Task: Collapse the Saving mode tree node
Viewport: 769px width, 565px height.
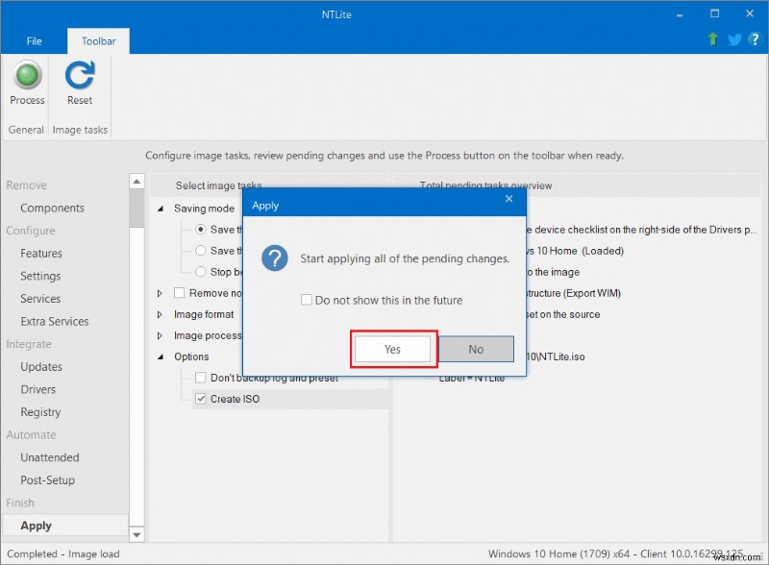Action: click(x=160, y=209)
